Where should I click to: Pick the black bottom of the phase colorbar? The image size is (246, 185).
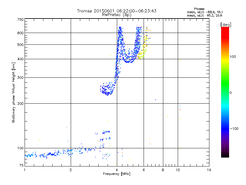[x=225, y=155]
